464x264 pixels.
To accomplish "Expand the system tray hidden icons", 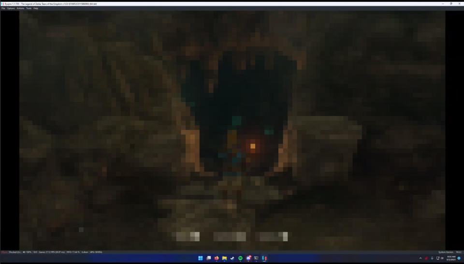I will pos(420,258).
